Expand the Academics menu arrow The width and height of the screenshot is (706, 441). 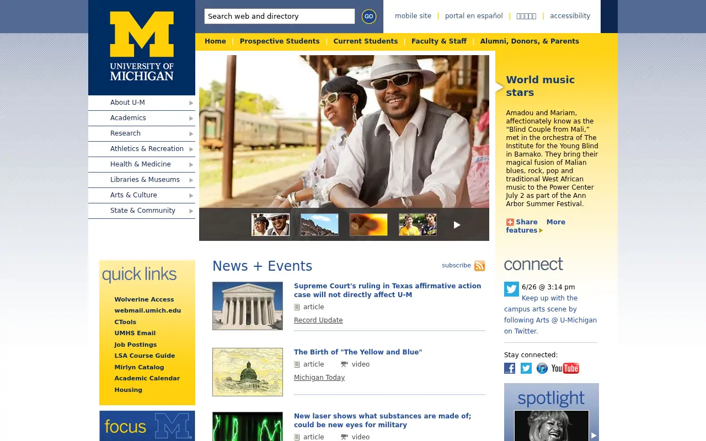click(x=191, y=119)
